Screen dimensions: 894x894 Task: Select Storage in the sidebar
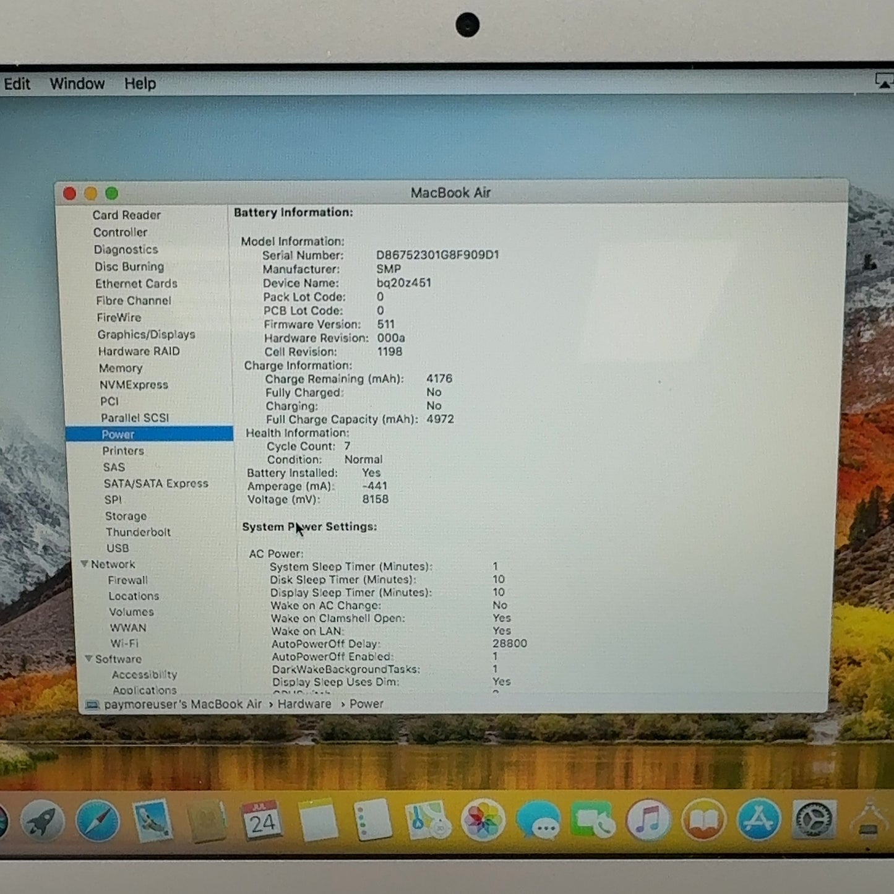pos(126,516)
